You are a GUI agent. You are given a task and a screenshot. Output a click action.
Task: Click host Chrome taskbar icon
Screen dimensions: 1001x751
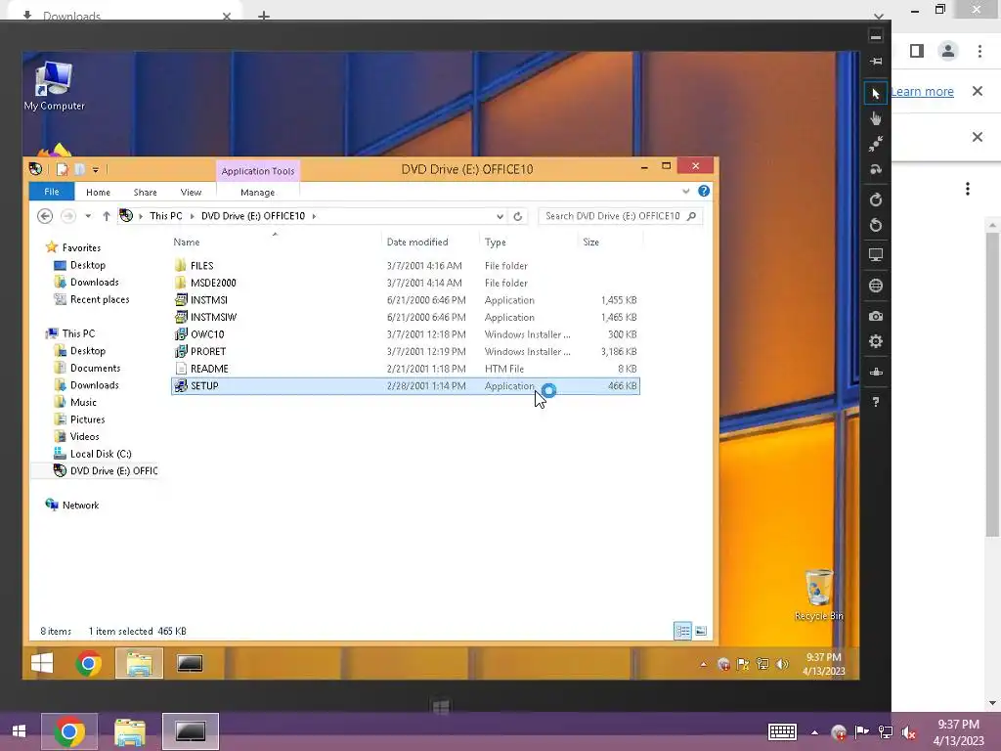69,731
